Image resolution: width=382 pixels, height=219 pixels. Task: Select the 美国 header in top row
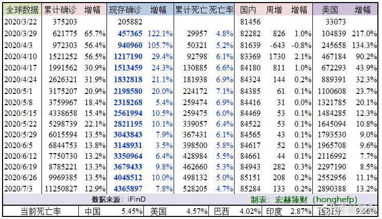point(329,10)
